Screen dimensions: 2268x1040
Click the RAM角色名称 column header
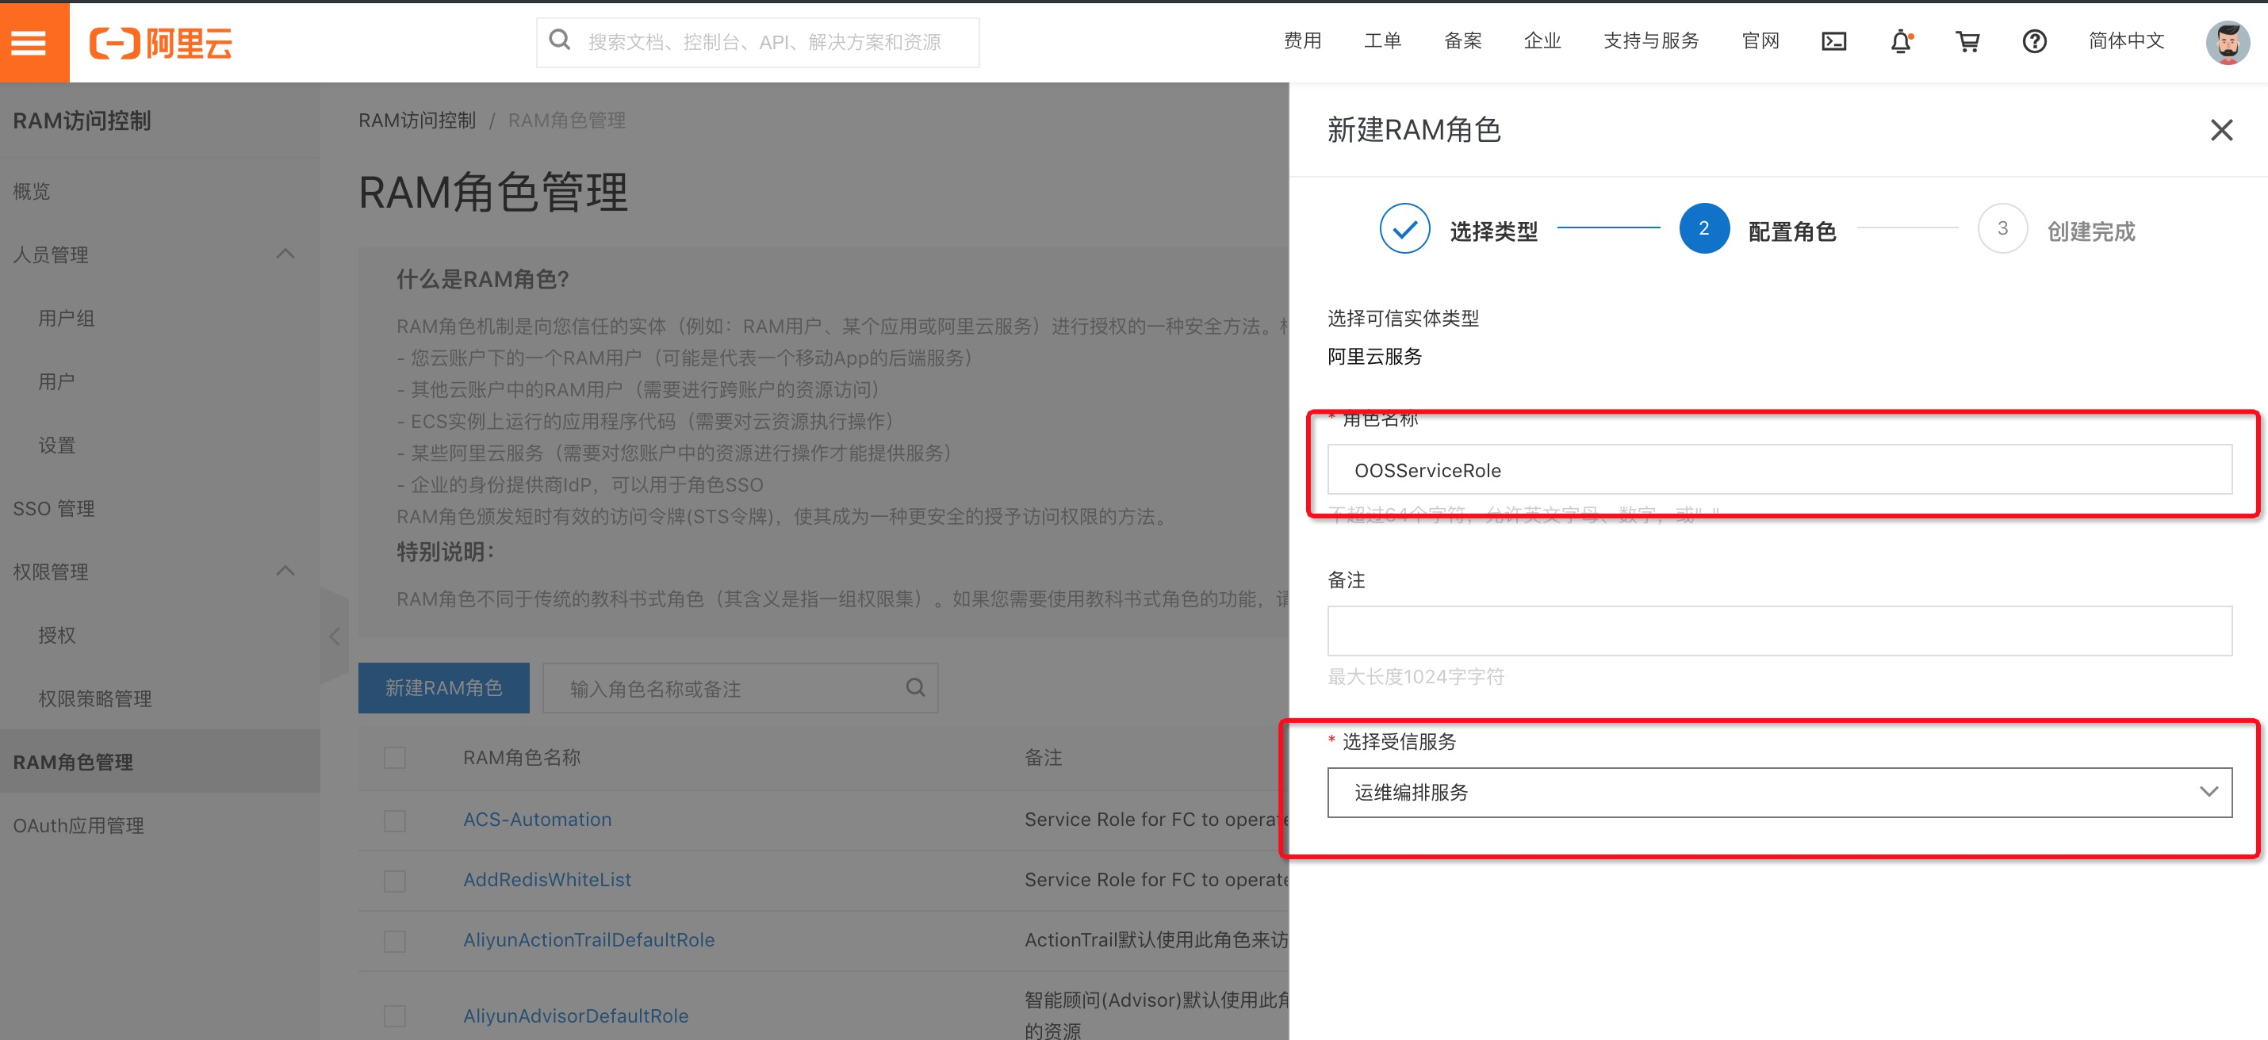[522, 758]
